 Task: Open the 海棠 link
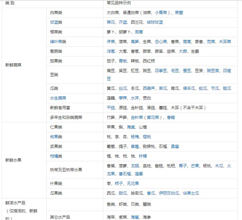point(131,127)
